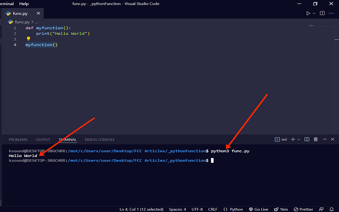Add a new terminal with plus icon
339x212 pixels.
point(293,139)
